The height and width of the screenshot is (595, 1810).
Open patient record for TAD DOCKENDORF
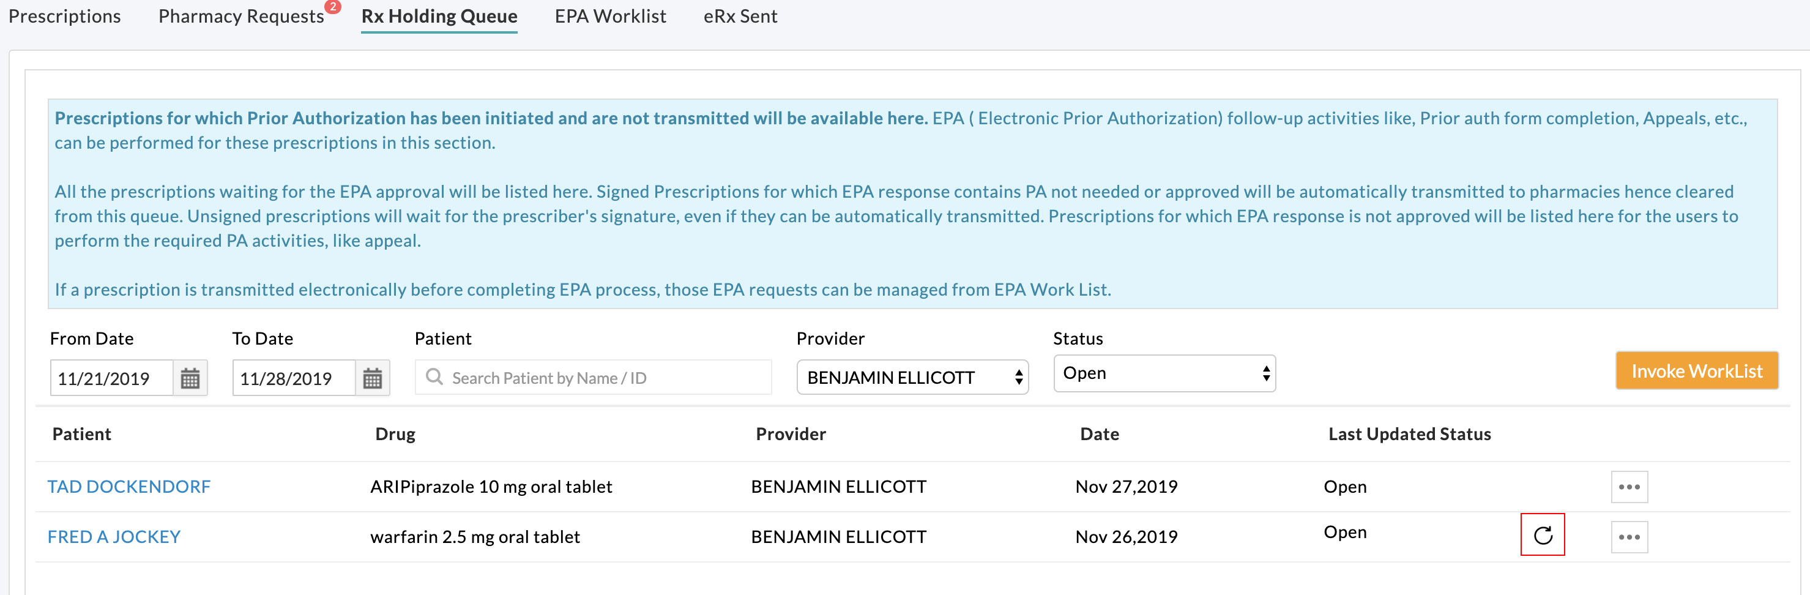[x=129, y=486]
